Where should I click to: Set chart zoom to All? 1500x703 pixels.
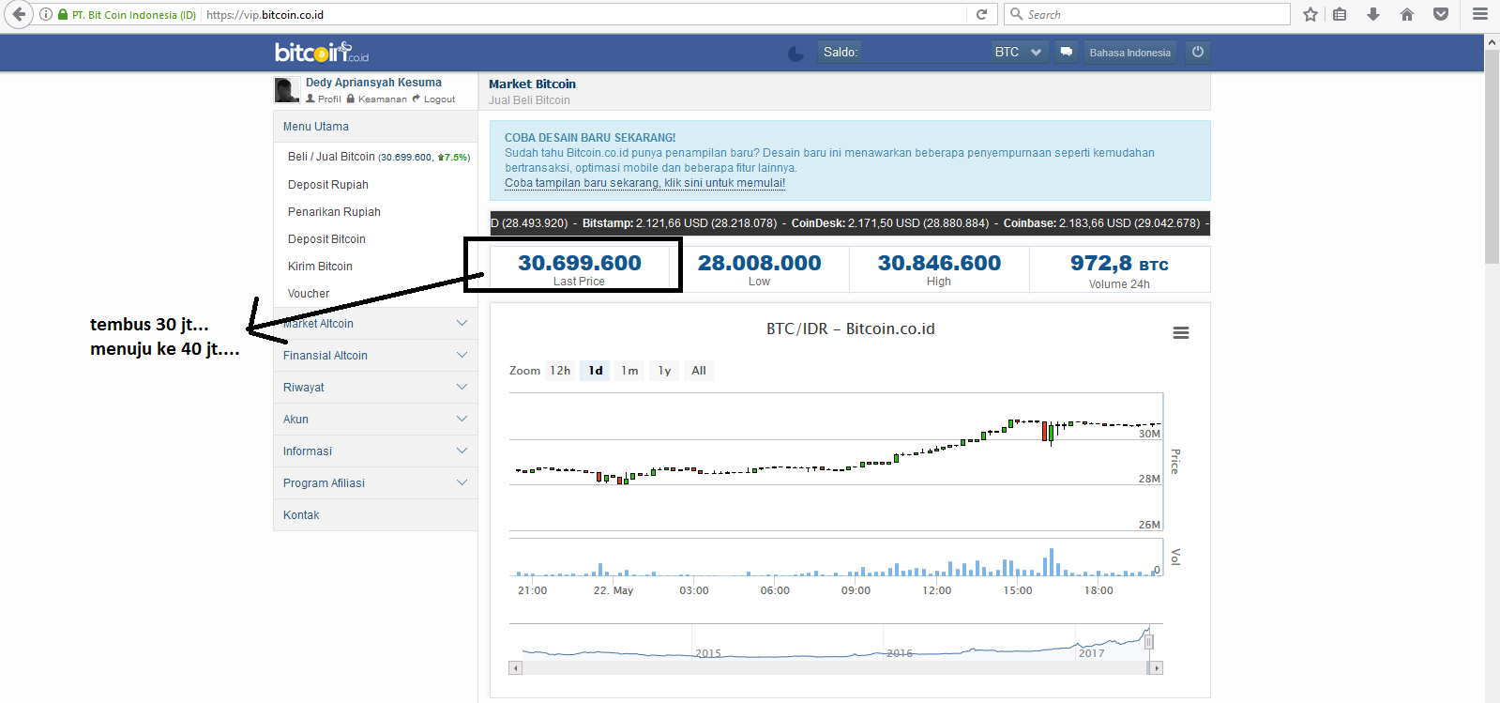click(x=699, y=371)
